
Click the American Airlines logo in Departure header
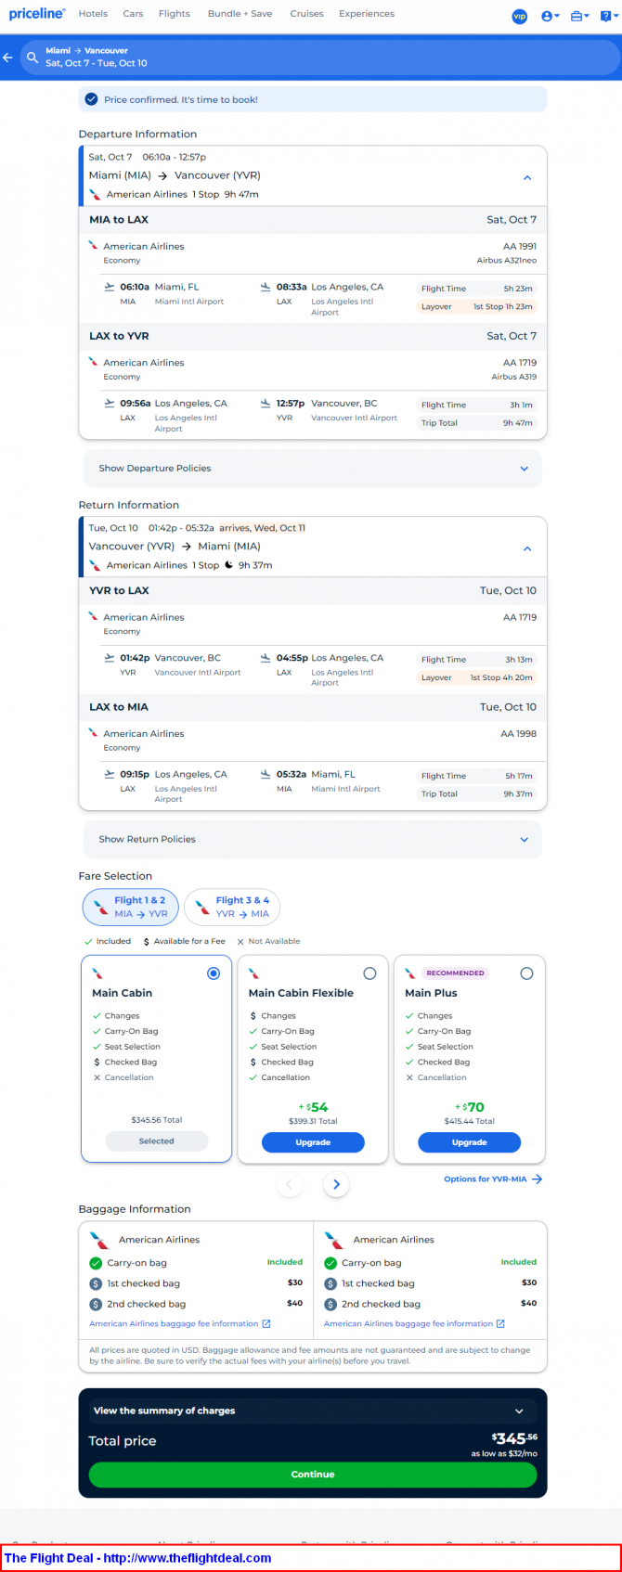point(95,195)
